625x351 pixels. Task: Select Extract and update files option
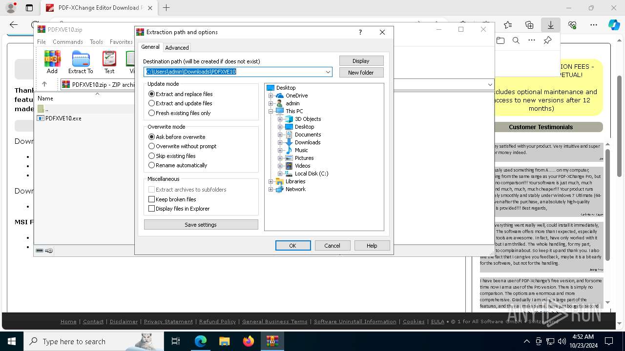tap(180, 103)
